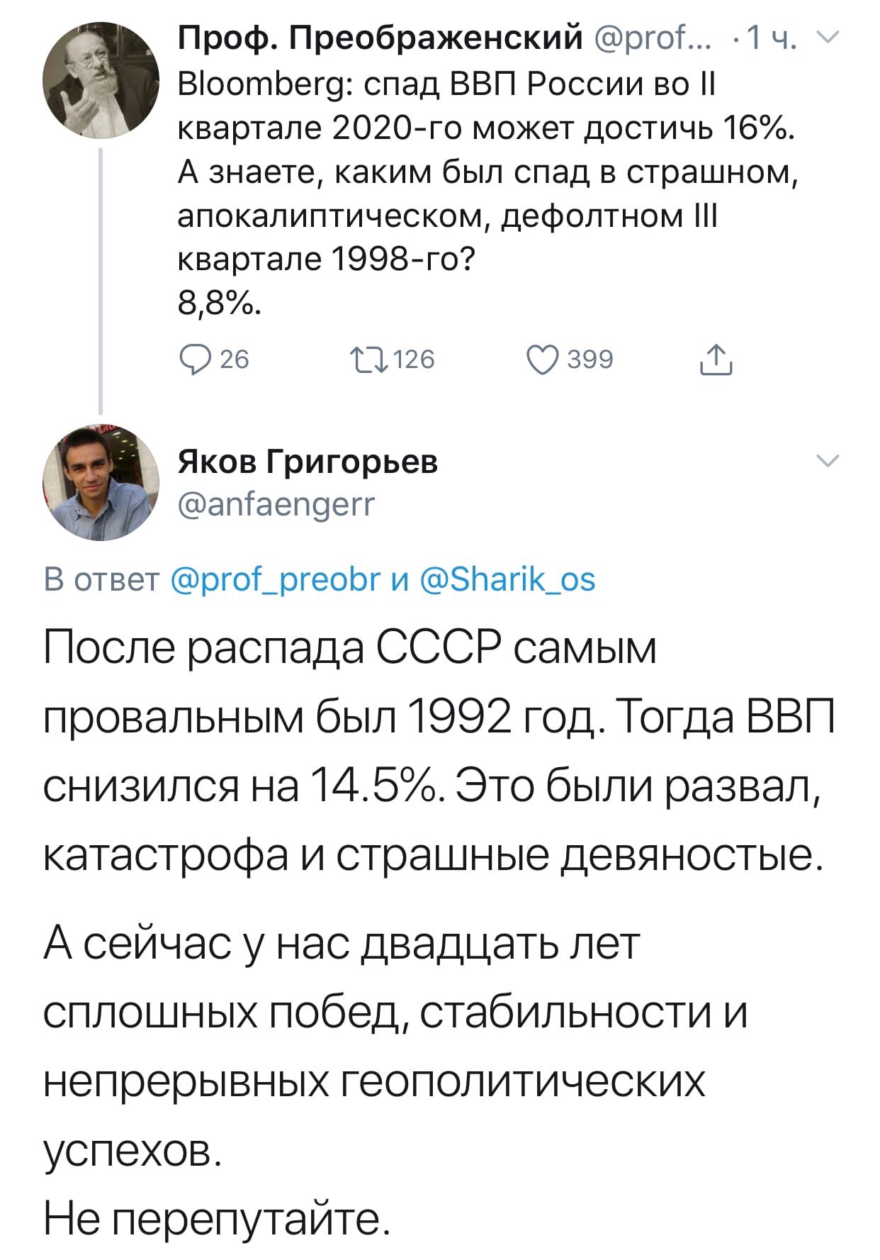The height and width of the screenshot is (1260, 880).
Task: Click the reply count 26
Action: click(235, 359)
